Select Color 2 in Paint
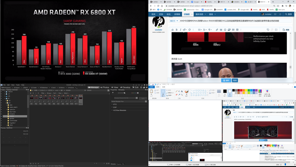The width and height of the screenshot is (296, 167). [230, 93]
